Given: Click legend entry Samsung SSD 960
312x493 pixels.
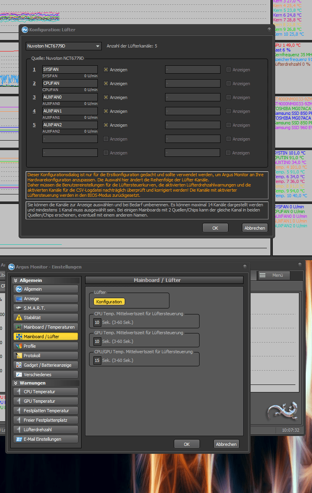Looking at the screenshot, I should (293, 128).
